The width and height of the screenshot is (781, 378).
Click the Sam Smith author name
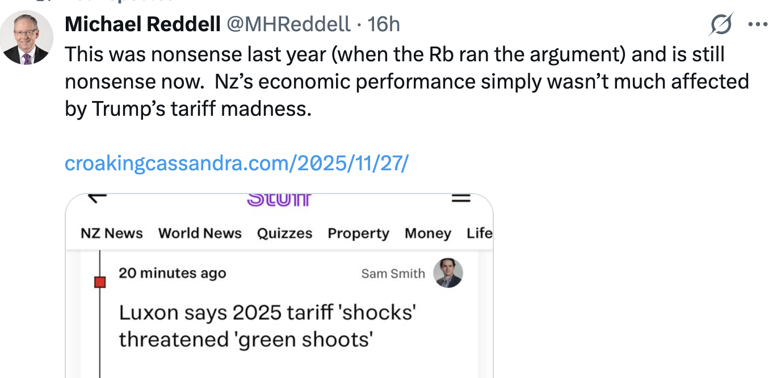393,274
